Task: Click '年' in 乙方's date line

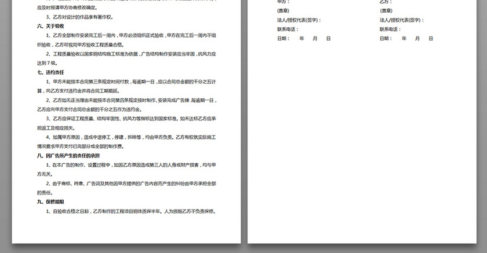Action: tap(404, 39)
